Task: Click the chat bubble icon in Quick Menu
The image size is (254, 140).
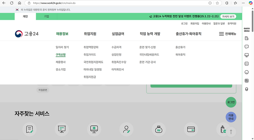Action: click(x=247, y=47)
